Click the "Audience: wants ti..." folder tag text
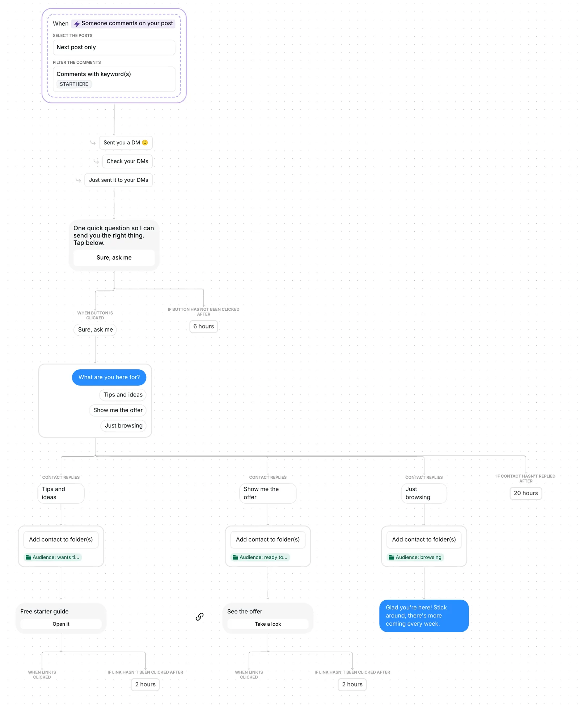 pyautogui.click(x=56, y=558)
